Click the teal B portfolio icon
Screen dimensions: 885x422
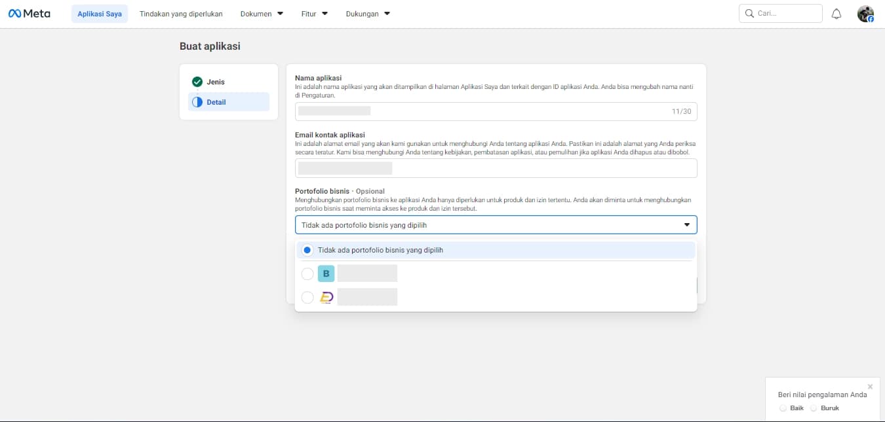click(326, 273)
